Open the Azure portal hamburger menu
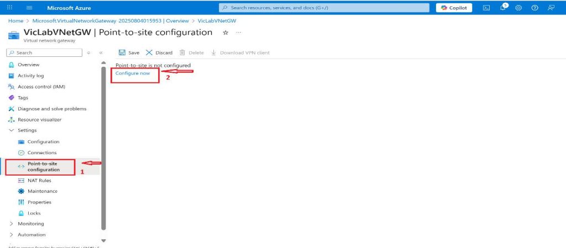Screen dimensions: 566x248 pyautogui.click(x=29, y=8)
